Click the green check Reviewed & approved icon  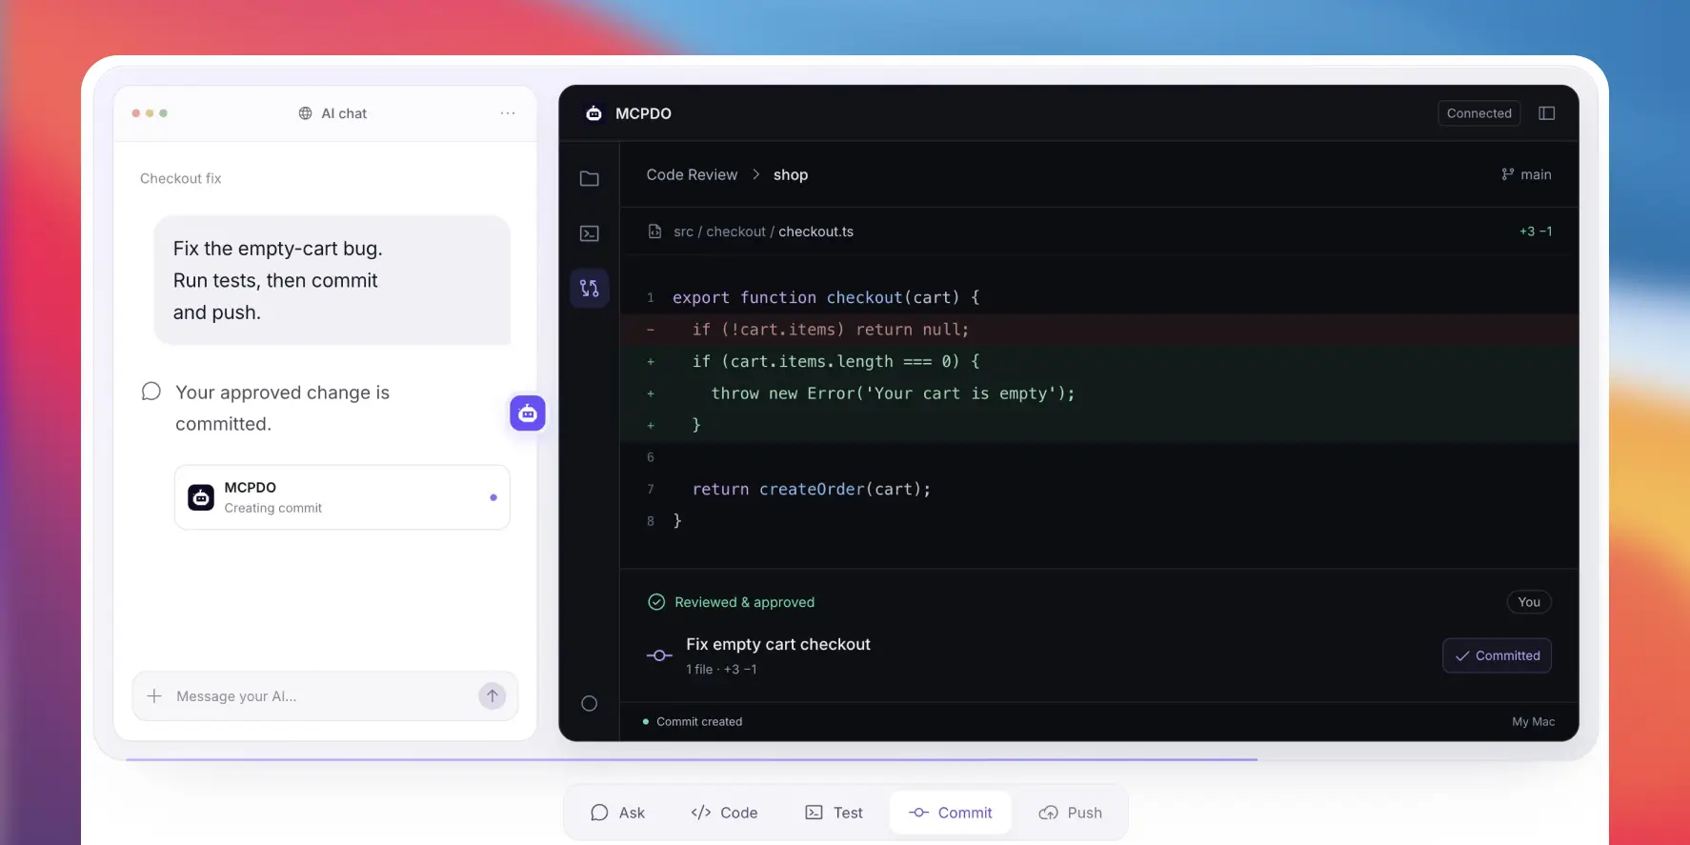click(x=656, y=602)
